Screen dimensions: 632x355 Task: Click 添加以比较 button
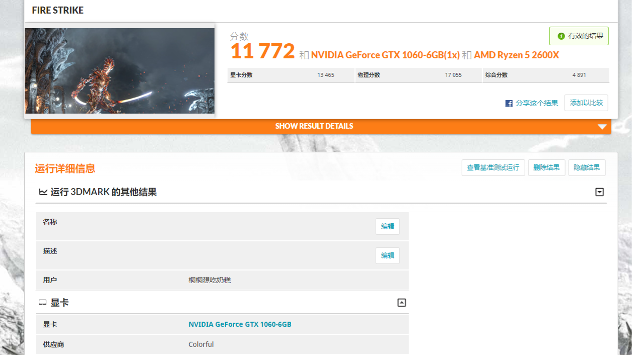pyautogui.click(x=586, y=103)
